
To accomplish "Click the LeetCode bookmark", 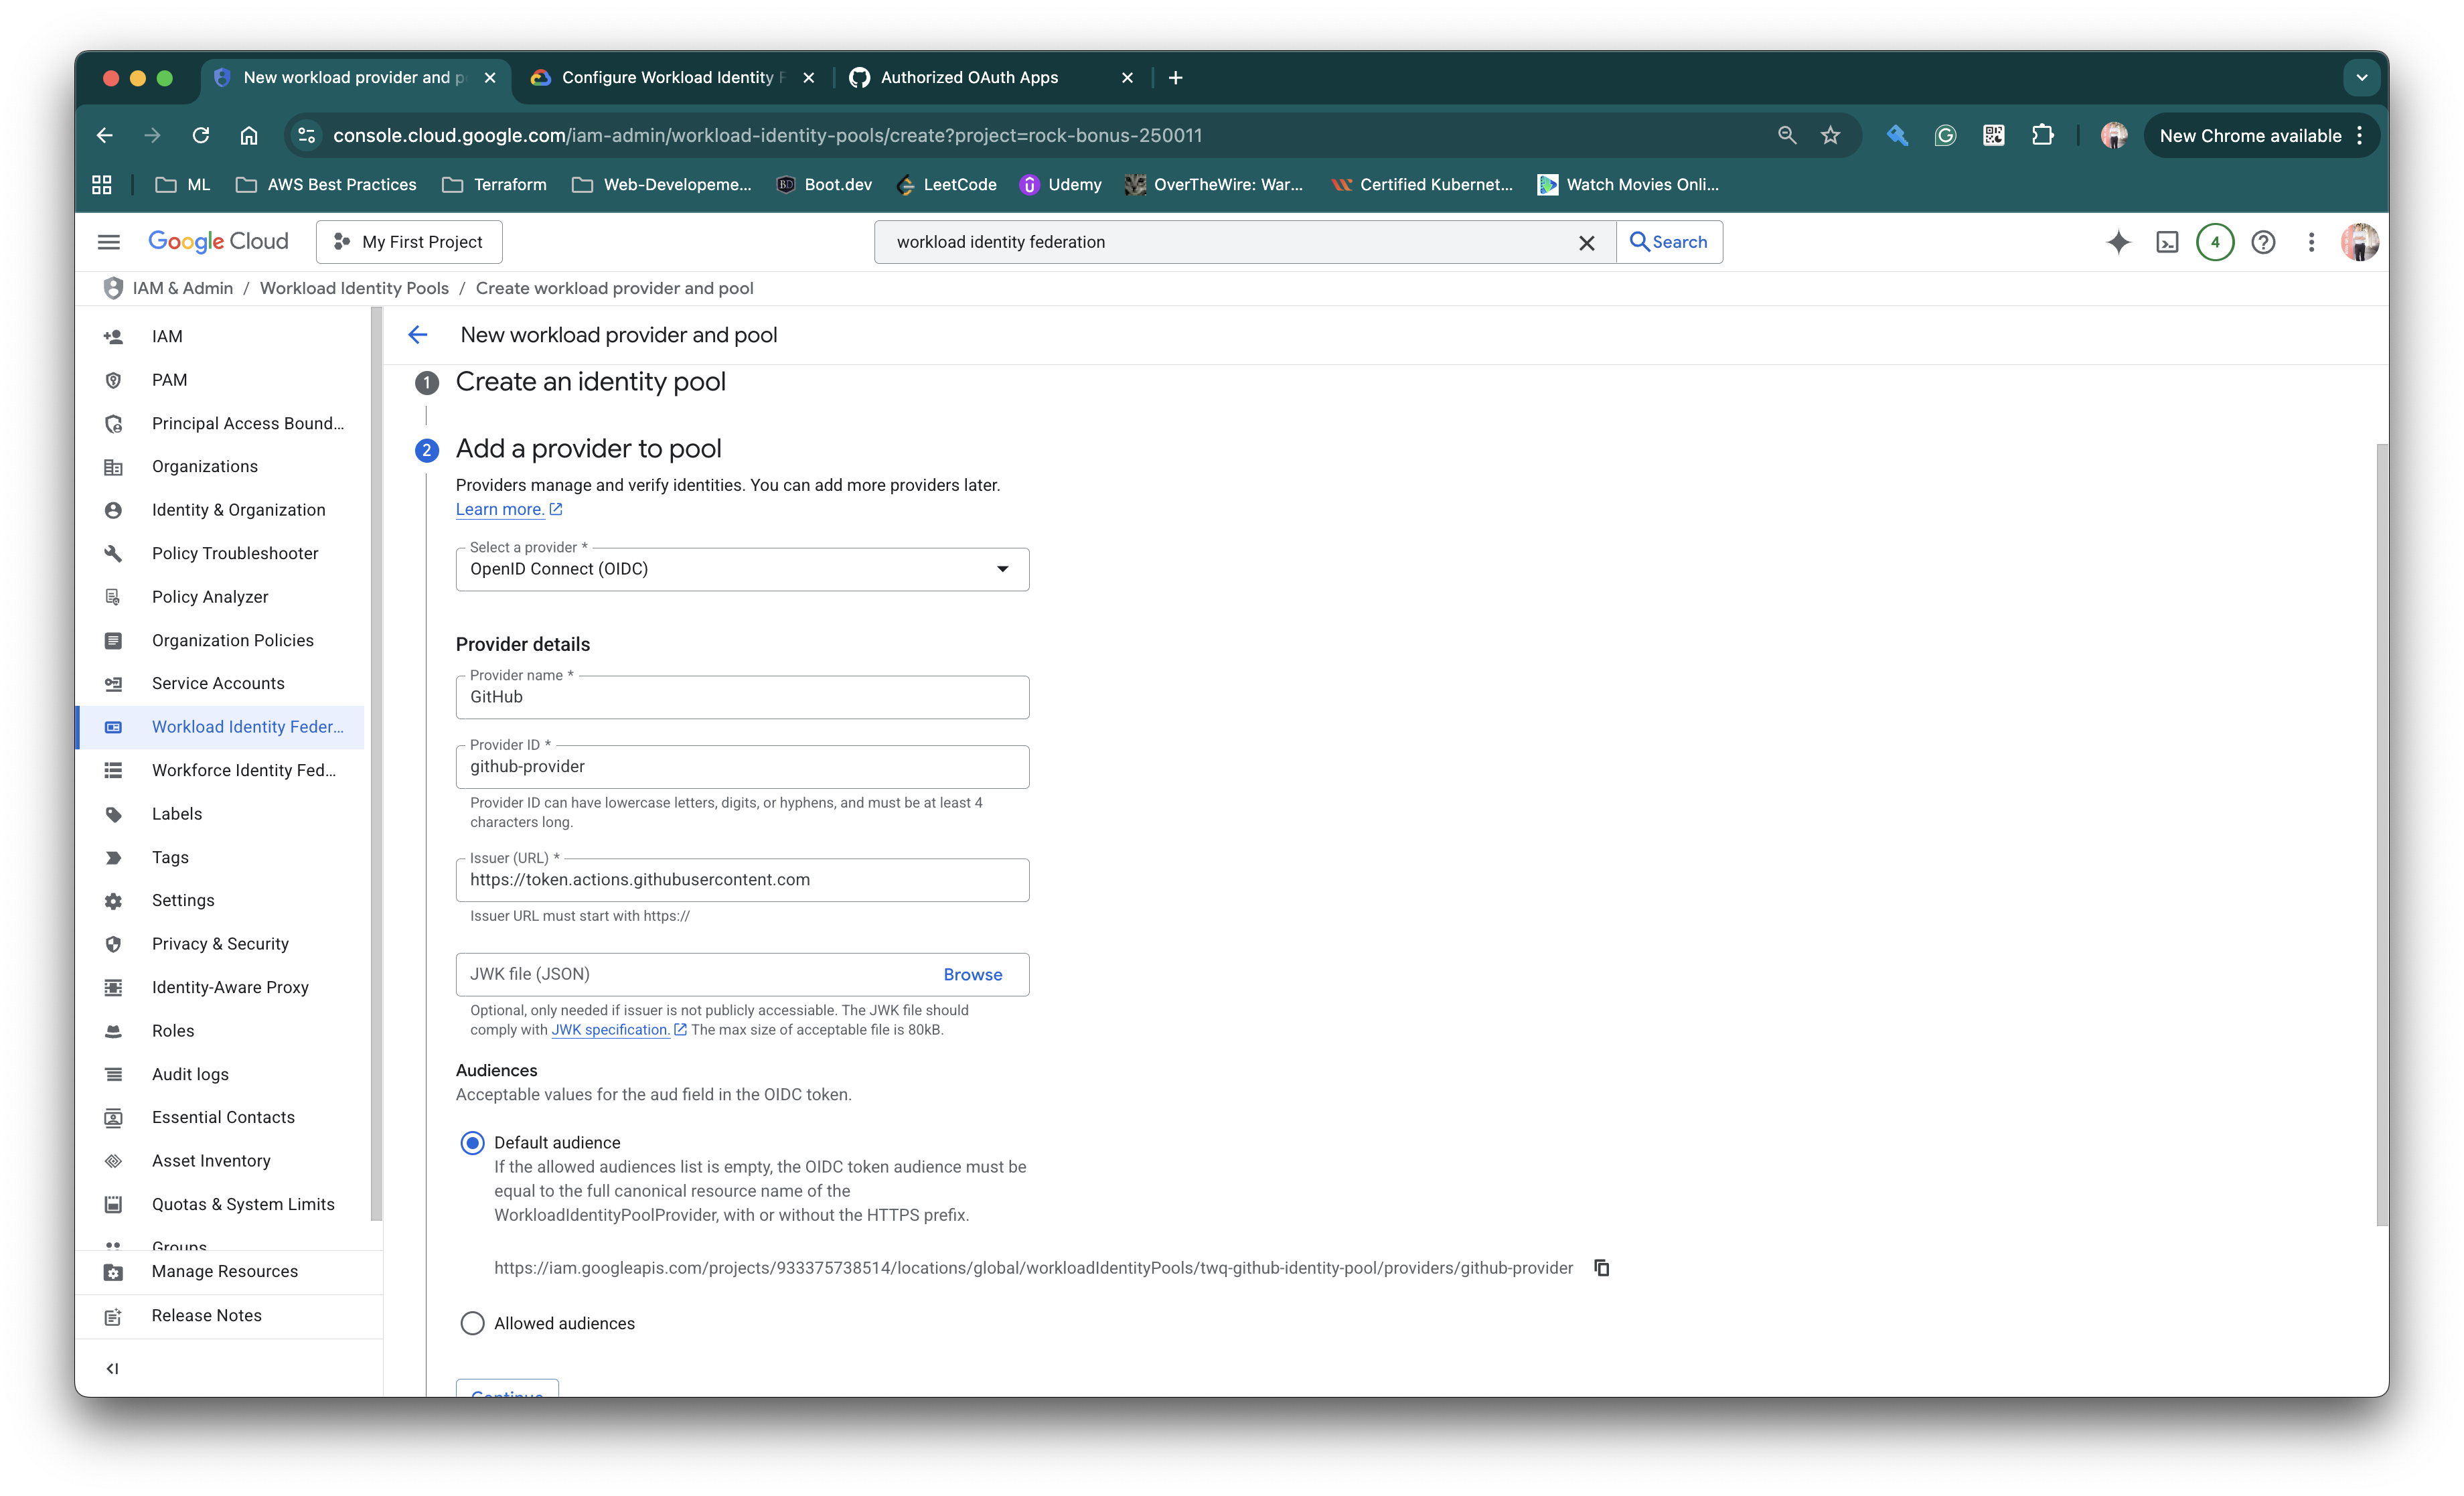I will pyautogui.click(x=947, y=184).
